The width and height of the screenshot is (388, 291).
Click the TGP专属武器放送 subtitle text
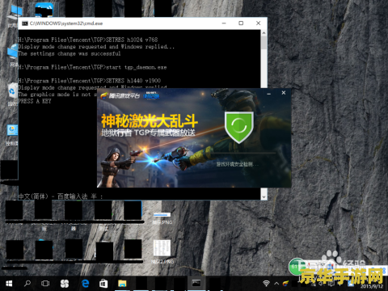click(165, 133)
